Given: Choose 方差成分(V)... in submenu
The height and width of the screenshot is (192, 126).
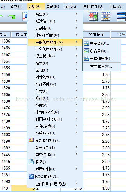Looking at the screenshot, I should pyautogui.click(x=102, y=67).
